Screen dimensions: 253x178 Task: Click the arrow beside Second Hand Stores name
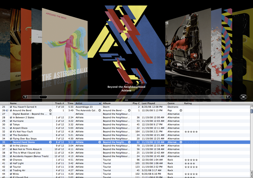coord(50,142)
